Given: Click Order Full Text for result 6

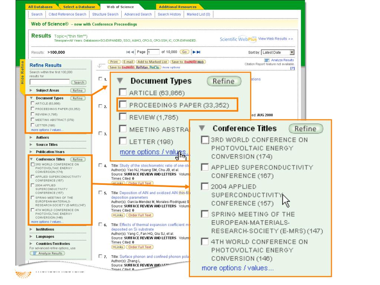Looking at the screenshot, I should click(x=140, y=247).
